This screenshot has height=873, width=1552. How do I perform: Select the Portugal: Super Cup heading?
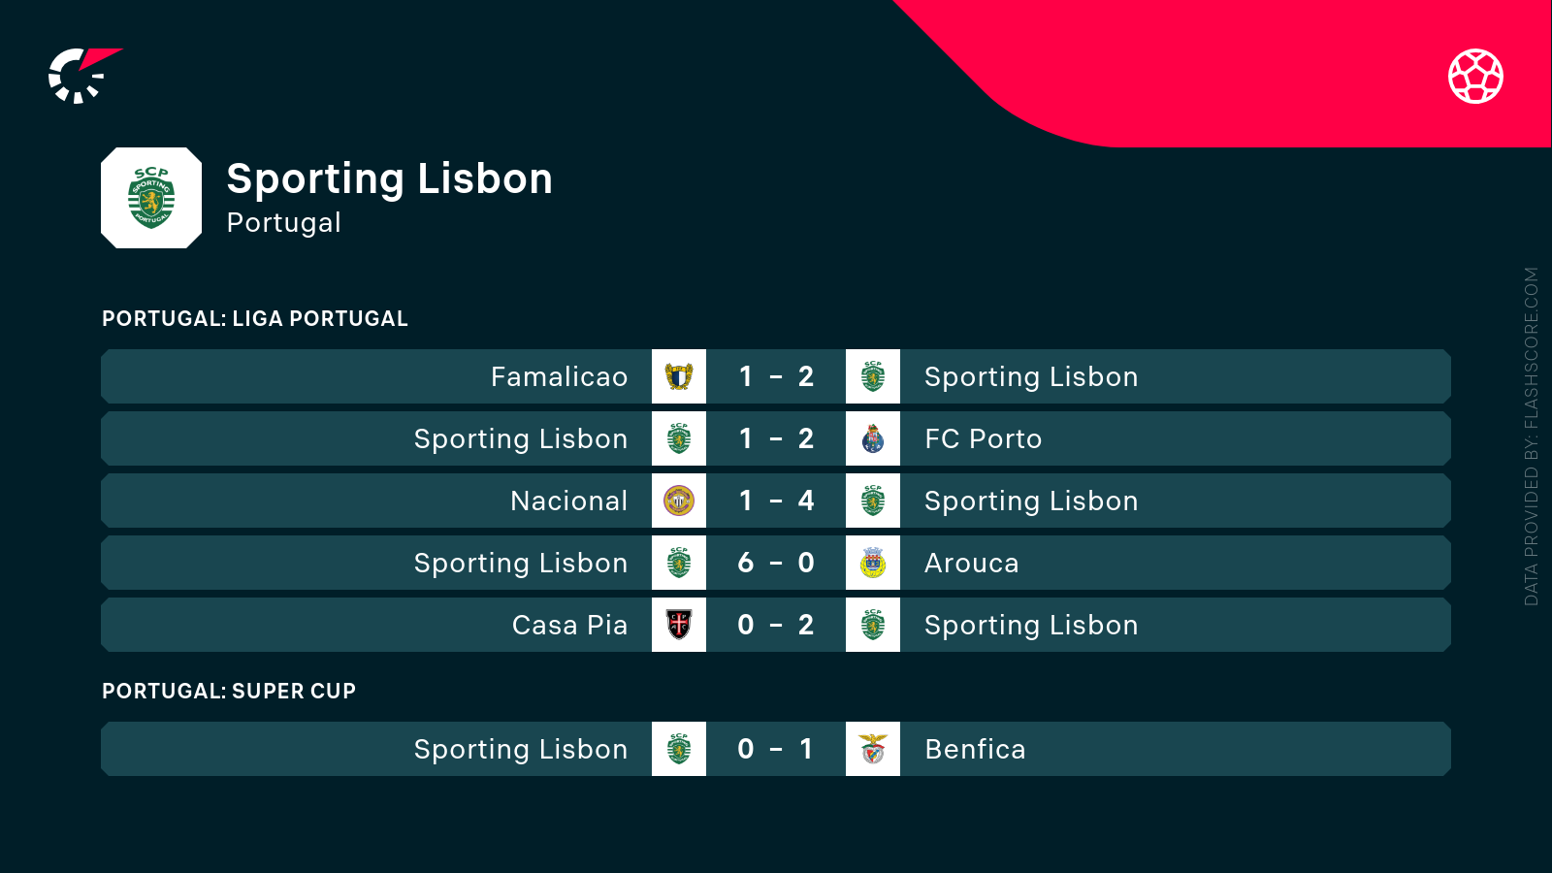(x=229, y=691)
